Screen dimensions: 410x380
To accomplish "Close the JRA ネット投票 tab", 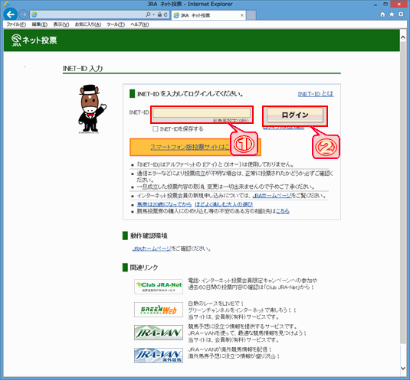I will 242,15.
